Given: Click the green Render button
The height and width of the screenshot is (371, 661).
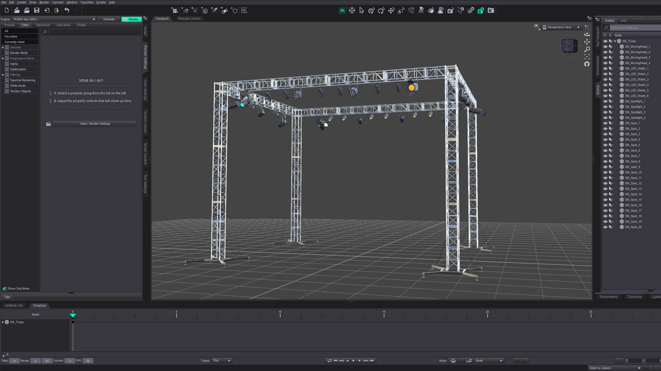Looking at the screenshot, I should [132, 19].
